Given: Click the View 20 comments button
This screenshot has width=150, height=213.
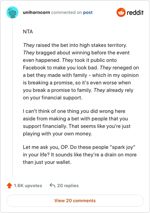Looking at the screenshot, I should pyautogui.click(x=75, y=201).
